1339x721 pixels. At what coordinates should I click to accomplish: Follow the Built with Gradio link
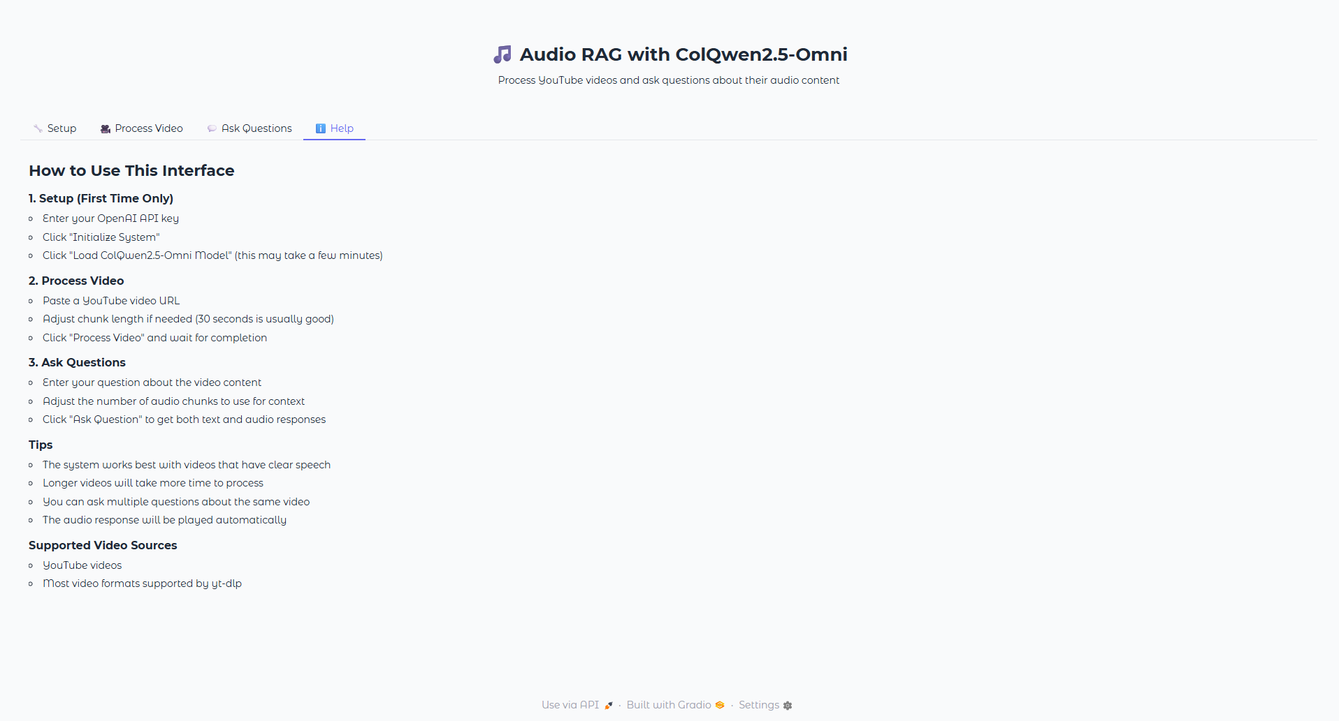669,705
